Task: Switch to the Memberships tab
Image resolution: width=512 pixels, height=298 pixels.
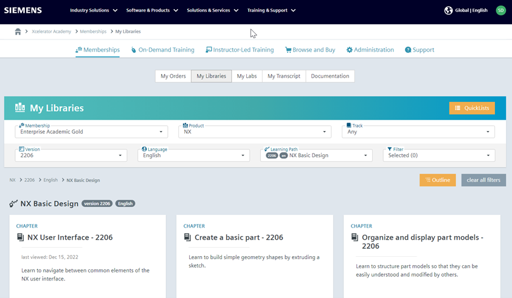Action: pos(98,50)
